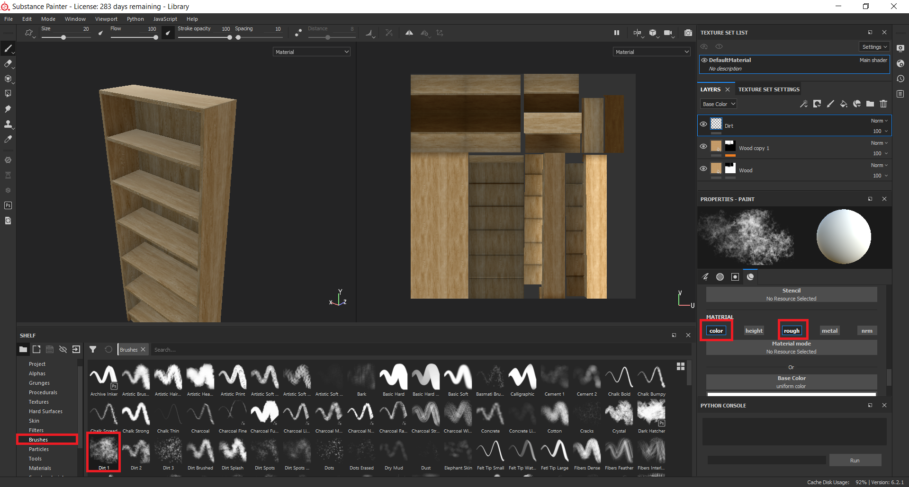This screenshot has width=909, height=487.
Task: Open the shelf filter funnel icon
Action: pyautogui.click(x=93, y=349)
